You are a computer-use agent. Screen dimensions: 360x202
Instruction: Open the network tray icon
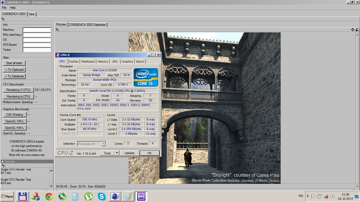pyautogui.click(x=326, y=196)
